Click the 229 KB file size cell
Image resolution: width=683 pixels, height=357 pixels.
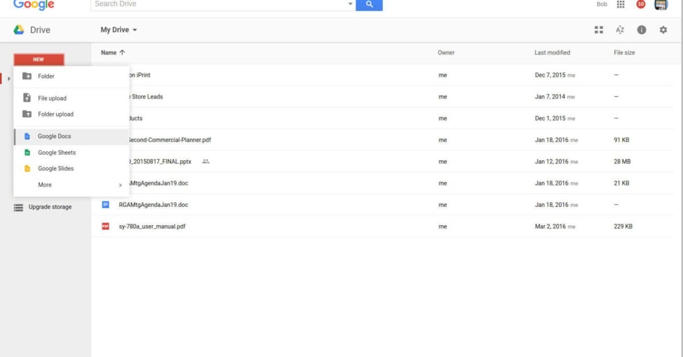[x=623, y=226]
